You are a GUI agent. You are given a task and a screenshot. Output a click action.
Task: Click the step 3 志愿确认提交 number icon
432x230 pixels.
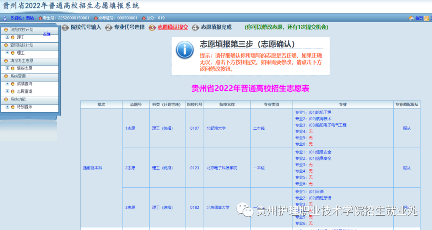[x=152, y=28]
